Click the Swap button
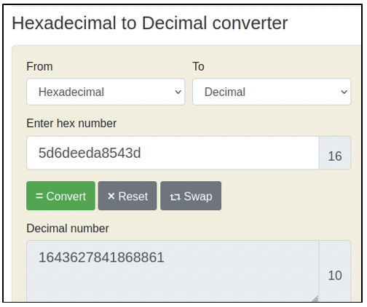Screen dimensions: 367x307 (x=191, y=196)
